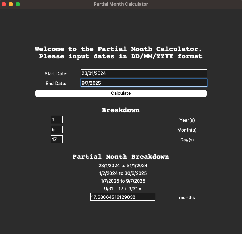Select the Year(s) result box showing 1
This screenshot has width=242, height=234.
point(57,120)
